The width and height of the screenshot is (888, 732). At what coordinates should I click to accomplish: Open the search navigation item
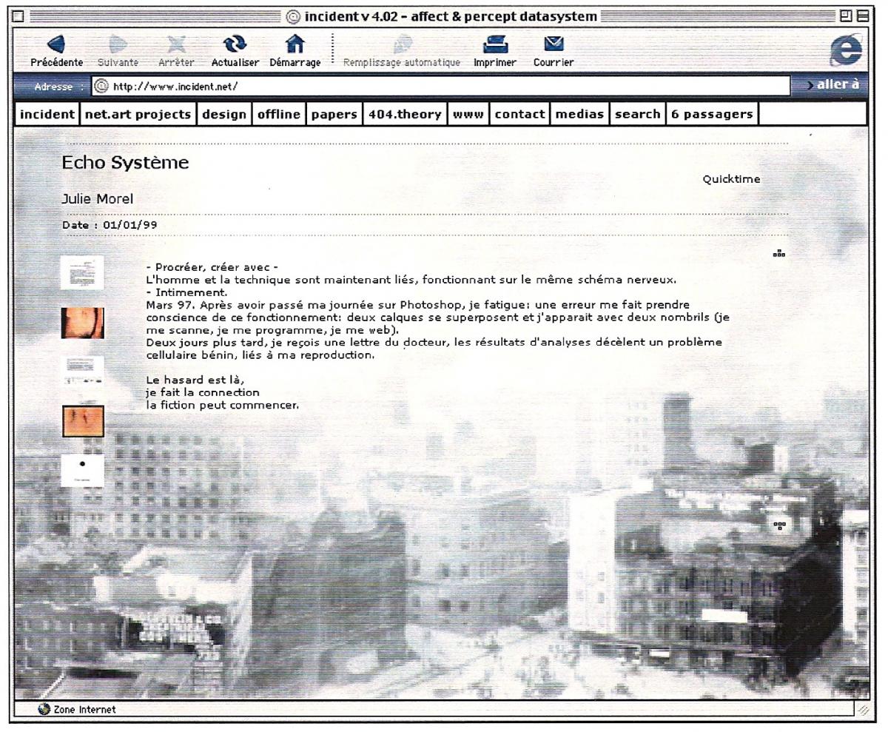click(x=637, y=114)
